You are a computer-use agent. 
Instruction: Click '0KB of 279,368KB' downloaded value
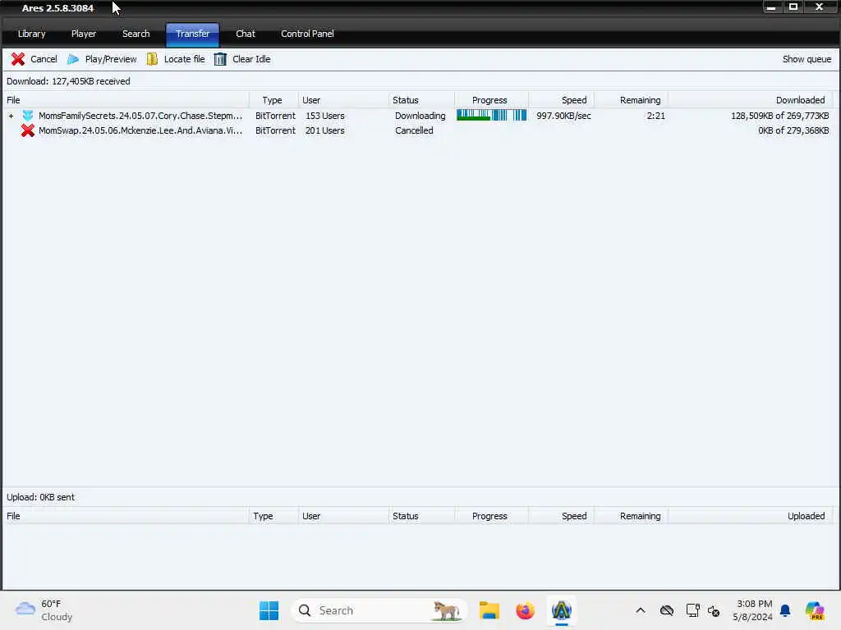[x=793, y=130]
